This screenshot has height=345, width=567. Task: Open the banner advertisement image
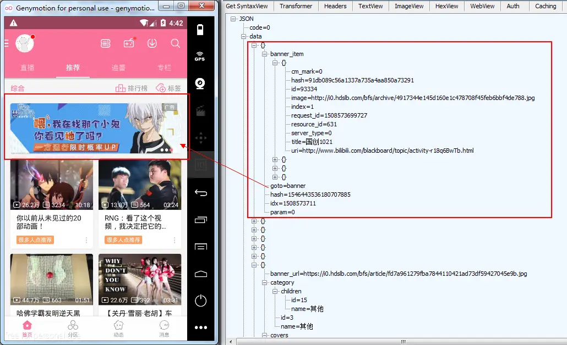point(96,129)
